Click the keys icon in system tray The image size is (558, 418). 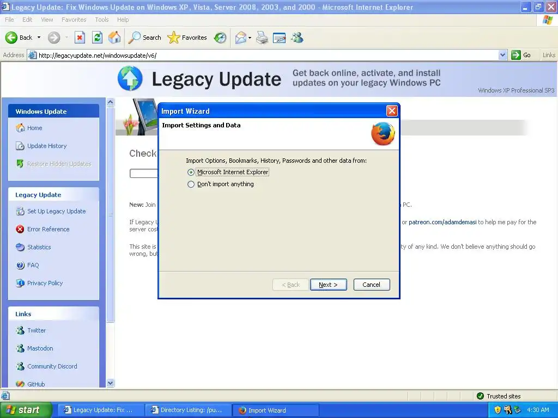[507, 410]
